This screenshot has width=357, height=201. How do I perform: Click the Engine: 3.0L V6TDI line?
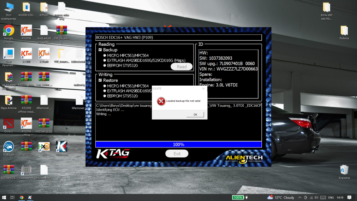coord(218,85)
